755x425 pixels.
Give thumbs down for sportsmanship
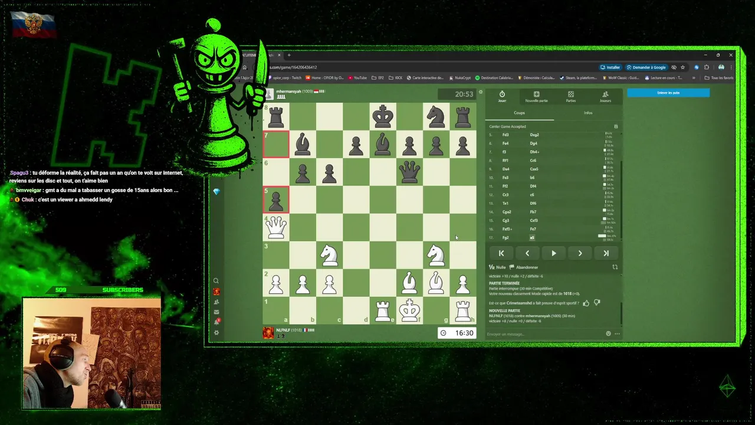(x=597, y=303)
